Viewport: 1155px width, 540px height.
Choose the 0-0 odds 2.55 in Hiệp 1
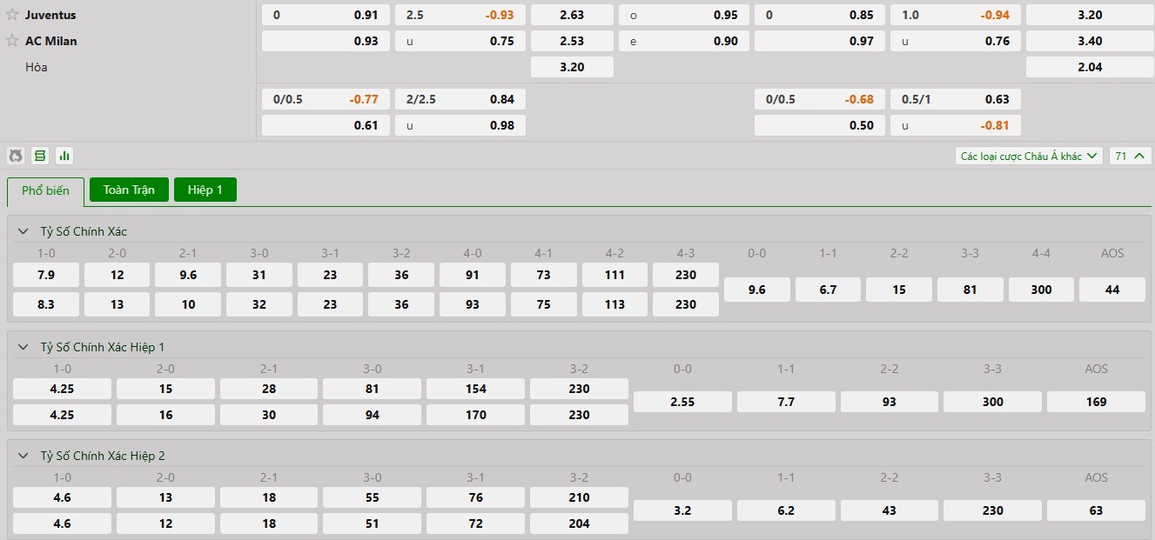[x=682, y=402]
